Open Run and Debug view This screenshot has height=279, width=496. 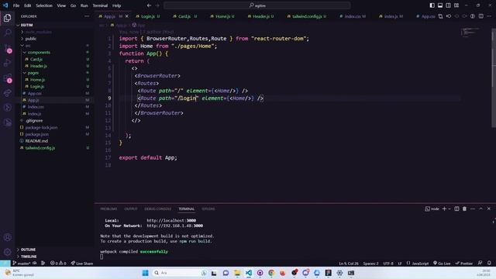click(x=7, y=63)
